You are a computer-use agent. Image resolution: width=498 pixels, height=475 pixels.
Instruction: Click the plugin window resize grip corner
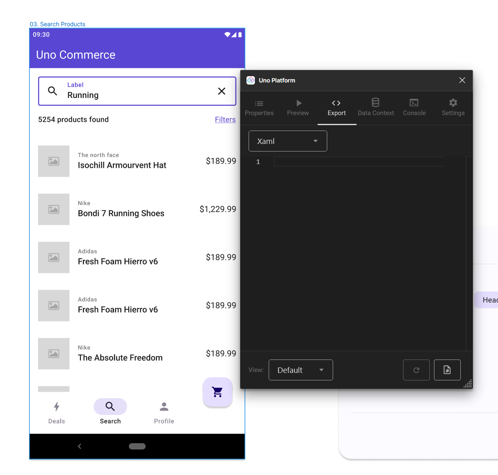tap(468, 384)
